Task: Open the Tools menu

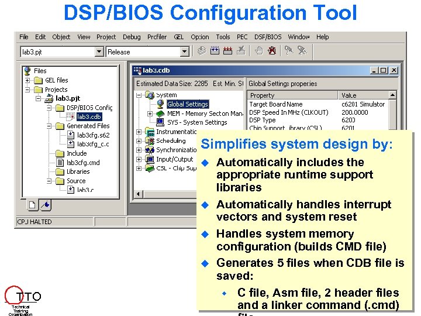Action: 223,37
